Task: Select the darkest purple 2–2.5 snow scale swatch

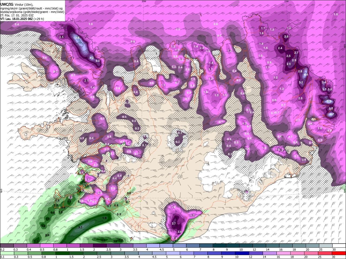Action: pyautogui.click(x=100, y=246)
